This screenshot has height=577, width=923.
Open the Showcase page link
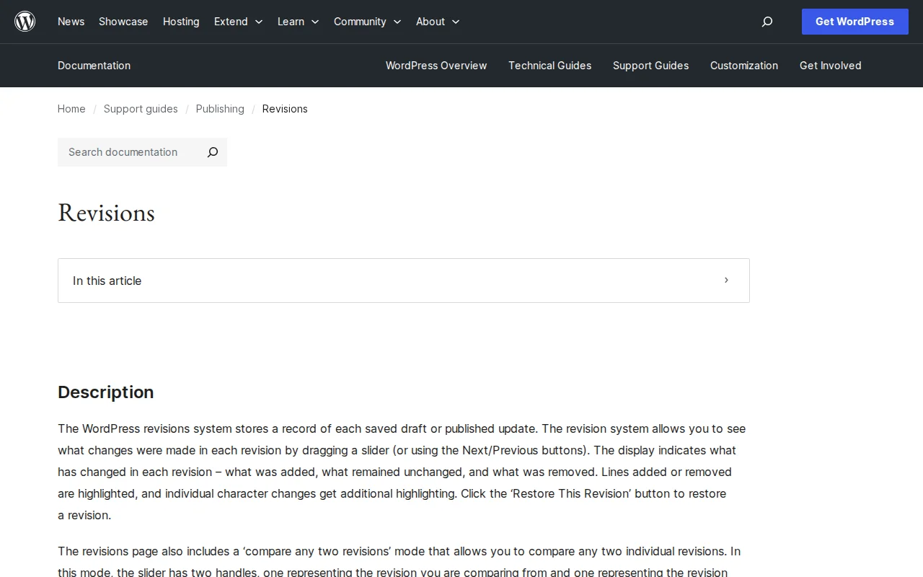coord(123,22)
